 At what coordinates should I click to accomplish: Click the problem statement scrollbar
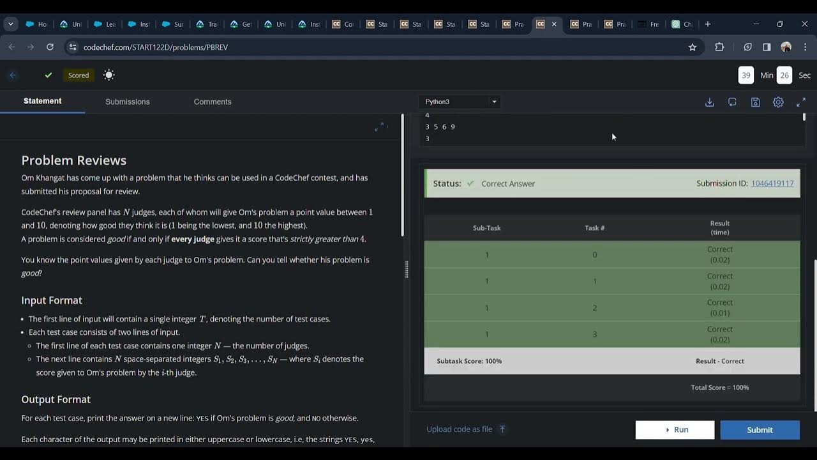coord(402,175)
